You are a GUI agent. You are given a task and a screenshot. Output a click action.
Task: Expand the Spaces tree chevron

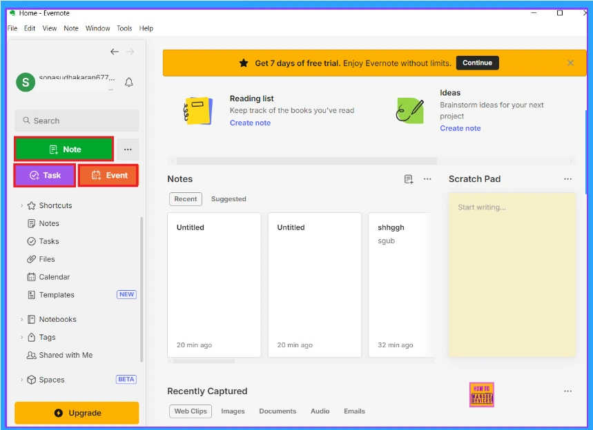pos(21,380)
